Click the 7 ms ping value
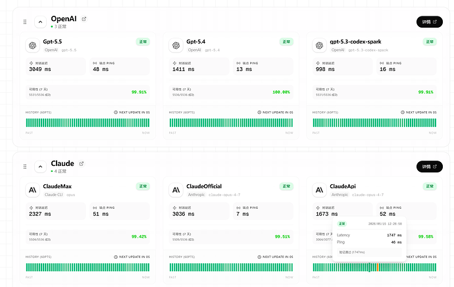The height and width of the screenshot is (287, 454). click(243, 214)
